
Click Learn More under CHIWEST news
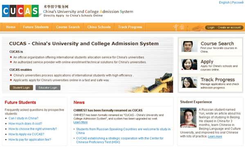81,122
